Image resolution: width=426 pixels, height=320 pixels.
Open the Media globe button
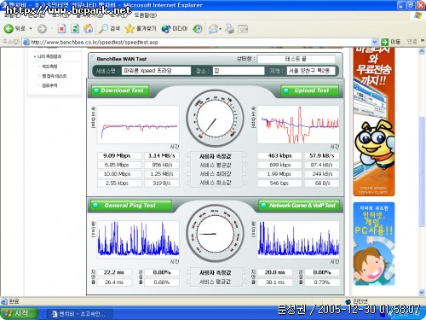pos(175,28)
